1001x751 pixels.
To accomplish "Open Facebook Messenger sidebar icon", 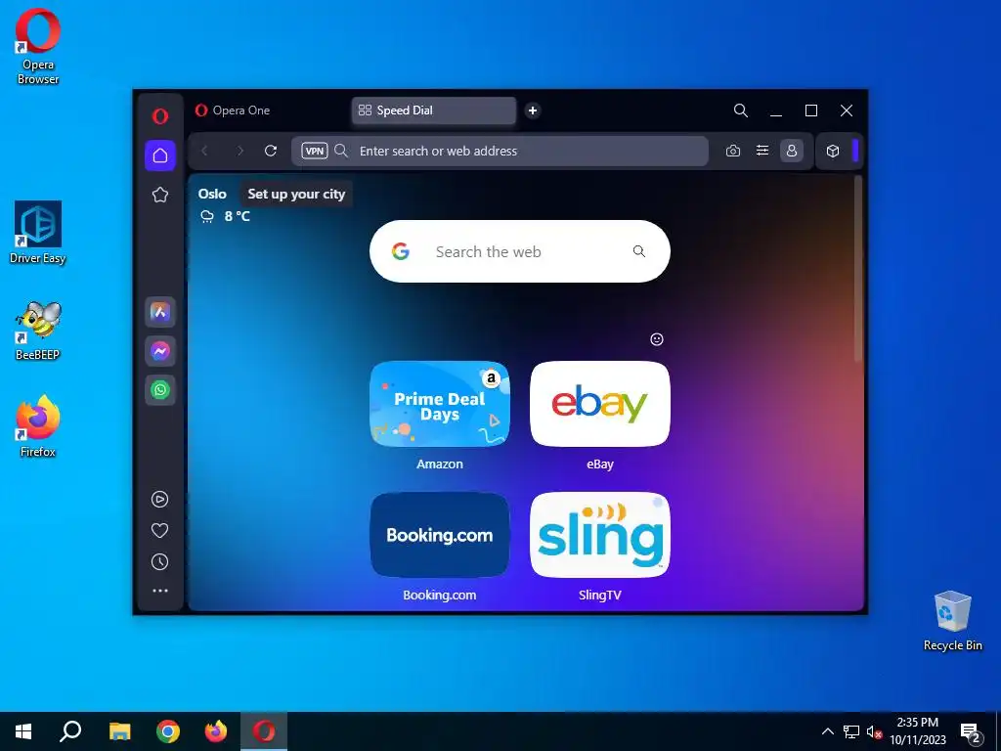I will 160,351.
